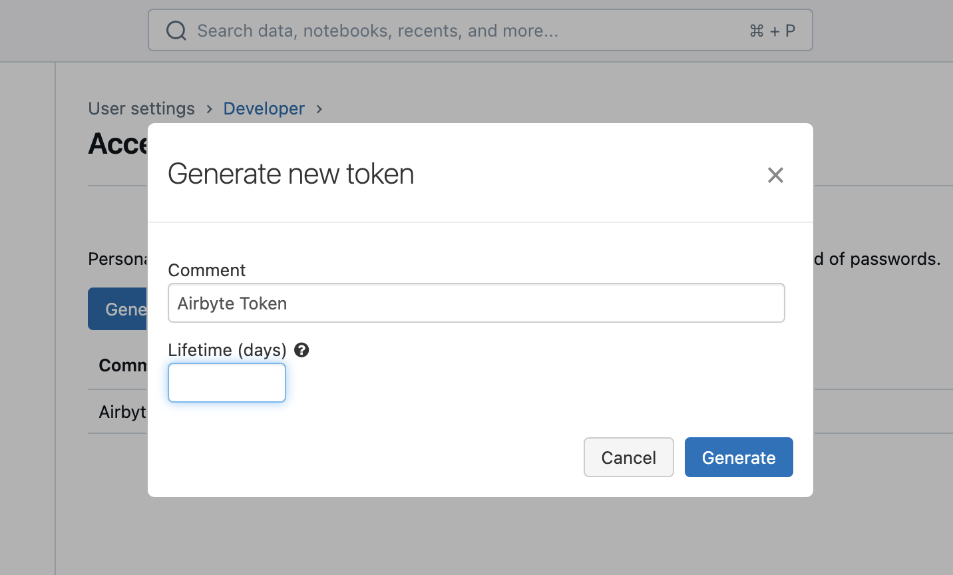This screenshot has height=575, width=953.
Task: Click the chevron after Developer breadcrumb
Action: tap(319, 109)
